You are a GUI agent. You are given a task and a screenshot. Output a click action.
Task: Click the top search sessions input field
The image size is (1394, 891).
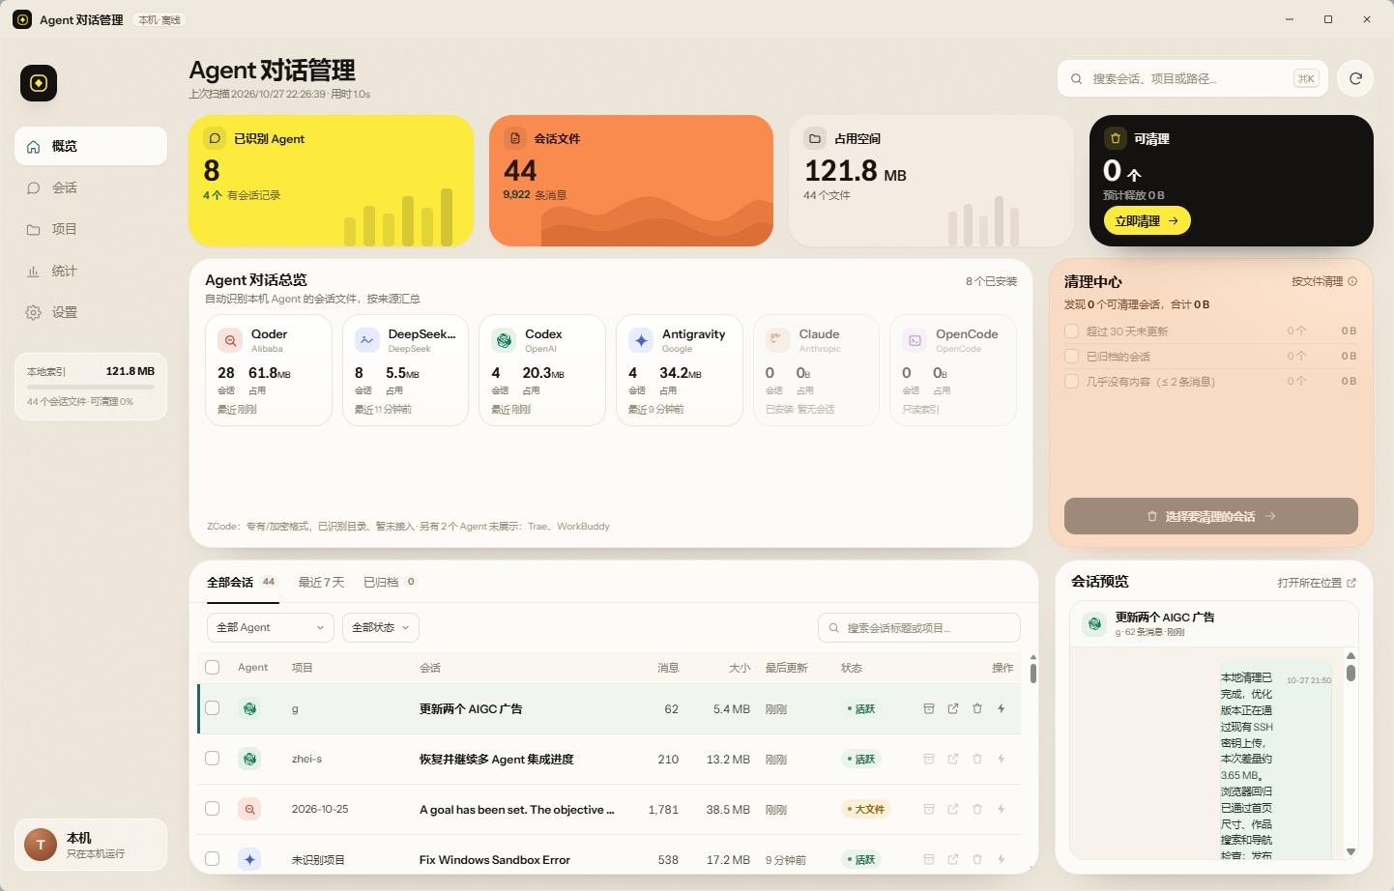pos(1193,78)
